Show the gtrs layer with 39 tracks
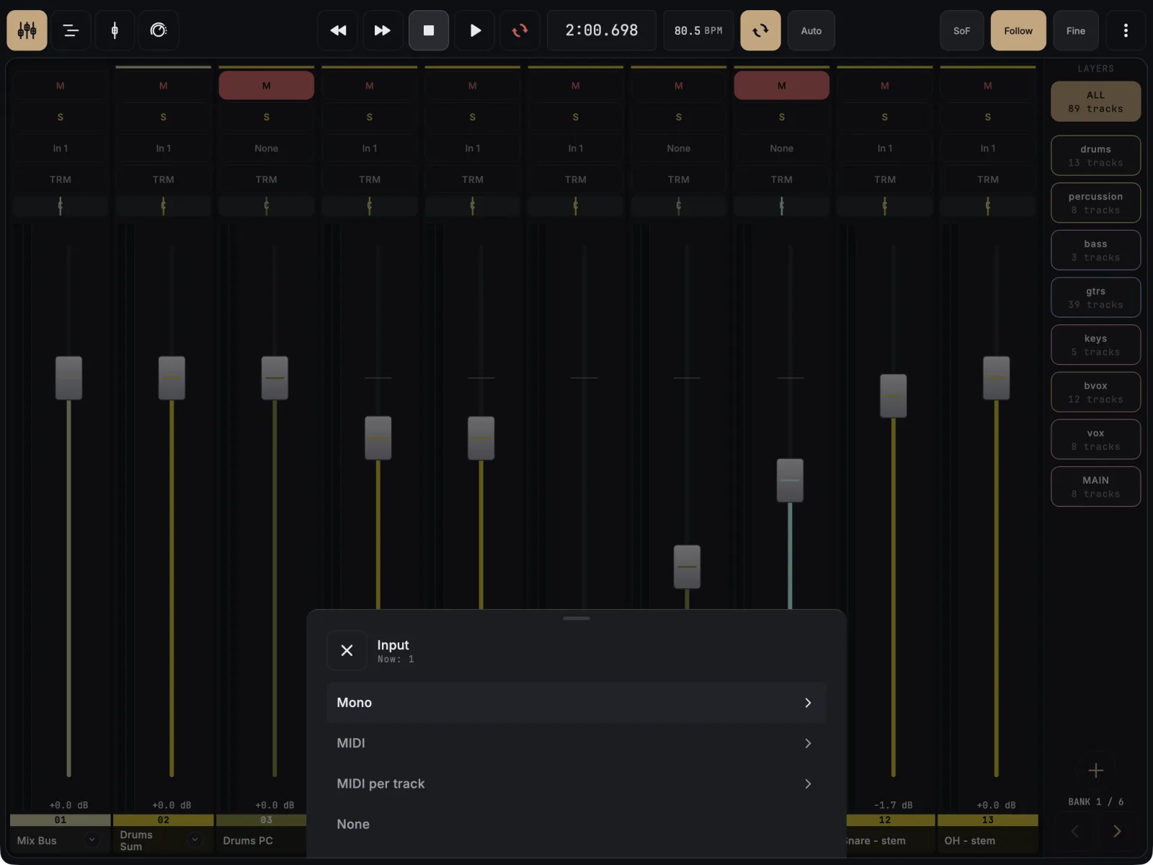This screenshot has height=865, width=1153. 1095,298
